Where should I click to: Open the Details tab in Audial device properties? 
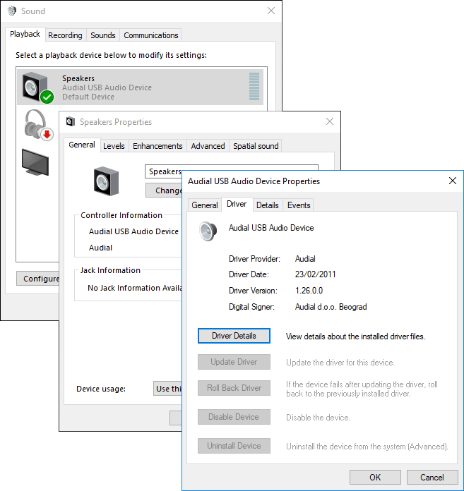click(x=268, y=205)
